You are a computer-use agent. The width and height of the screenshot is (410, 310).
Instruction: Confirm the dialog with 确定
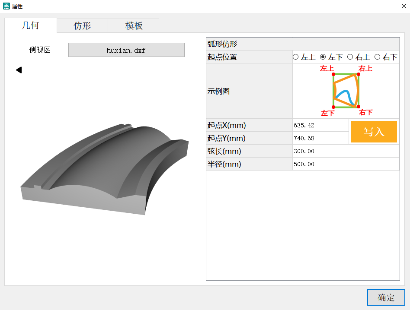pyautogui.click(x=385, y=297)
